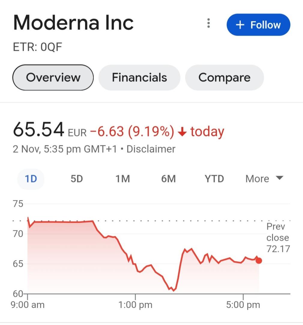The height and width of the screenshot is (325, 303).
Task: Click the dropdown arrow beside More
Action: point(279,178)
